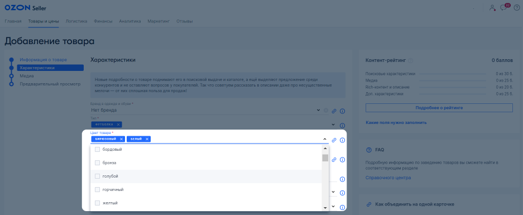
Task: Open chat messages icon with 32 badge
Action: pyautogui.click(x=503, y=8)
